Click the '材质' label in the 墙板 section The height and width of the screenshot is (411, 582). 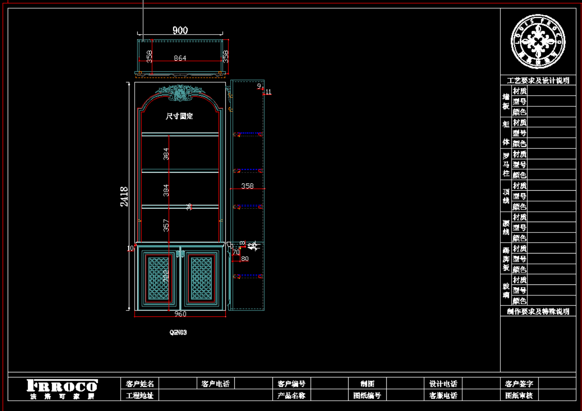pos(520,91)
